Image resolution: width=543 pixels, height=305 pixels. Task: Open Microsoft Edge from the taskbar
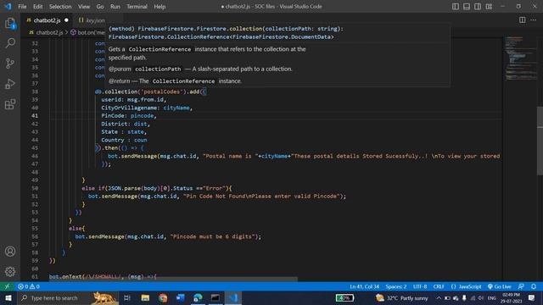click(198, 297)
